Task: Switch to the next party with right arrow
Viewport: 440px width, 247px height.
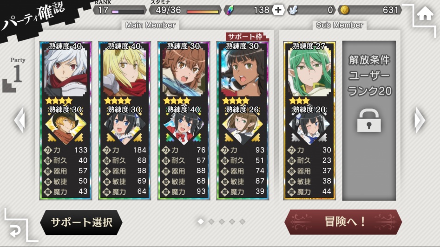Action: 420,120
